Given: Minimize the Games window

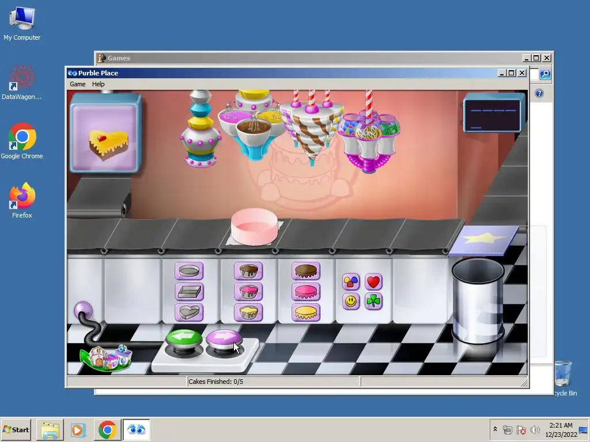Looking at the screenshot, I should pyautogui.click(x=527, y=58).
